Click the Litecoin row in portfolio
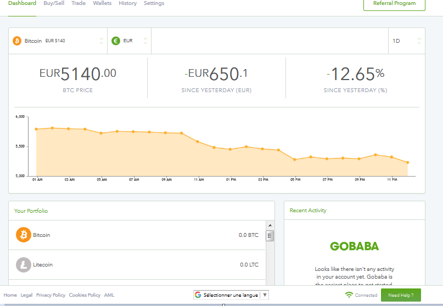443x306 pixels. tap(137, 265)
